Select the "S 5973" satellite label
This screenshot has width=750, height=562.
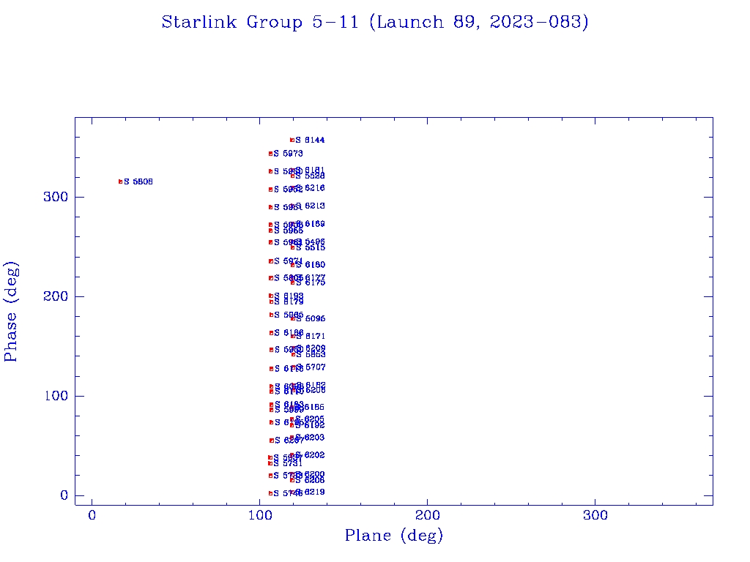point(288,154)
